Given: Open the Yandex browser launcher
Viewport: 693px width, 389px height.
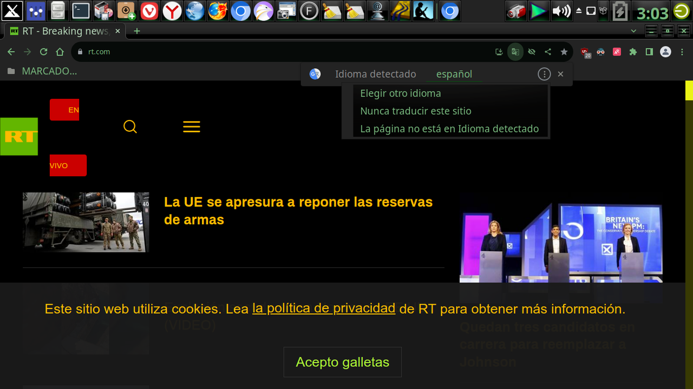Looking at the screenshot, I should (172, 11).
